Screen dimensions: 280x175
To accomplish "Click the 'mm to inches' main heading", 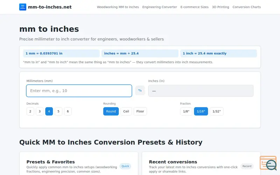I will point(49,29).
